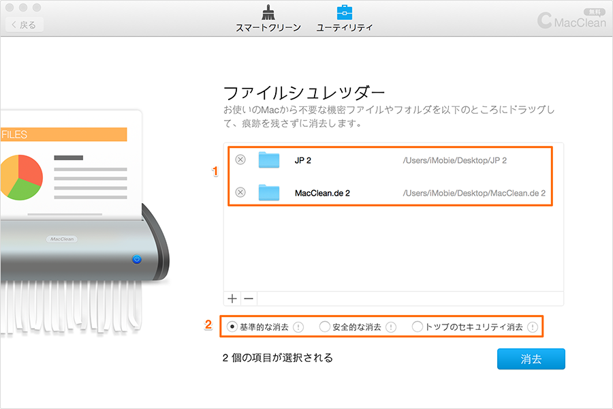
Task: Click the MacClean logo
Action: tap(571, 20)
